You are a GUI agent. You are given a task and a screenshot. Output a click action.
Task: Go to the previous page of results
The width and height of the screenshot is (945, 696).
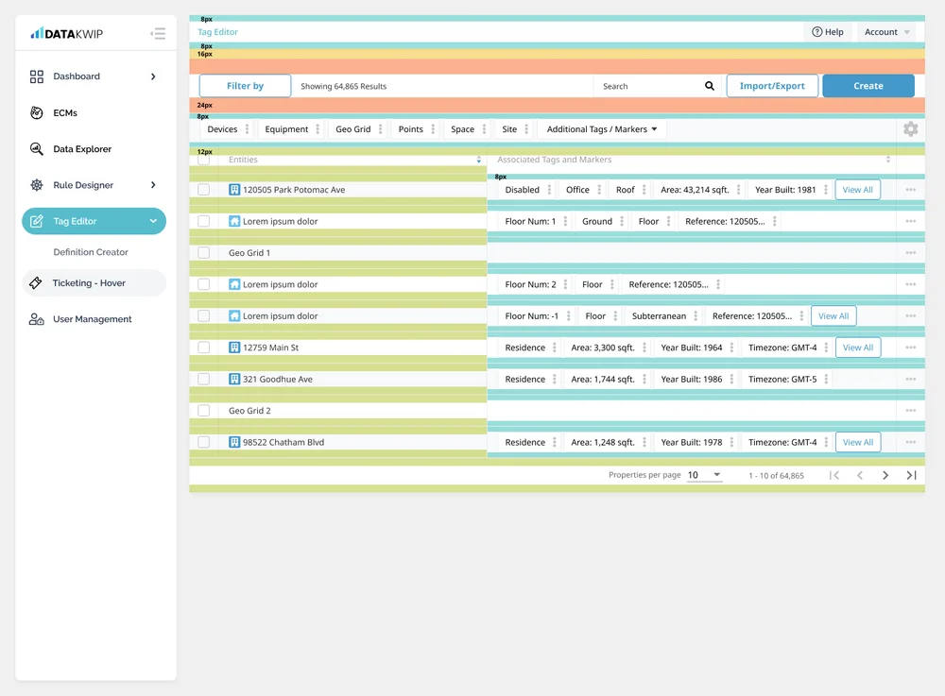(x=860, y=475)
